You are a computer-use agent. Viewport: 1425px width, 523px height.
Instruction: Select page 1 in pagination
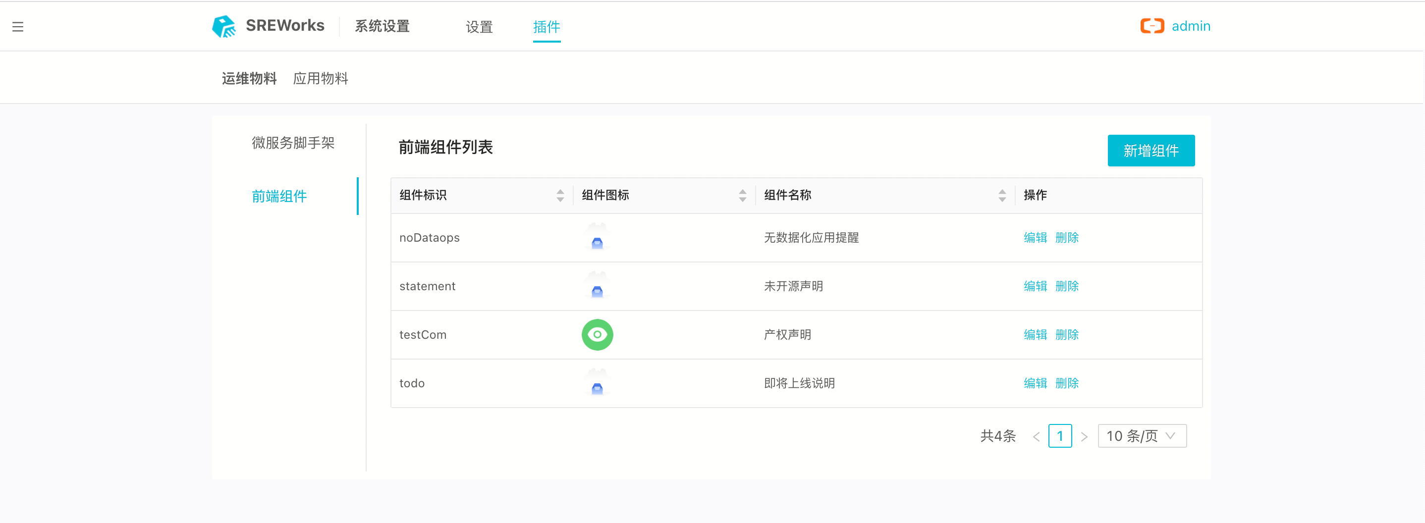click(1060, 436)
